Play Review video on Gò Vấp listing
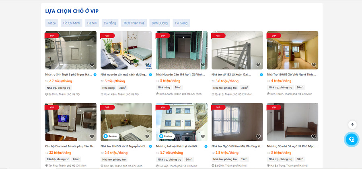 [x=166, y=136]
